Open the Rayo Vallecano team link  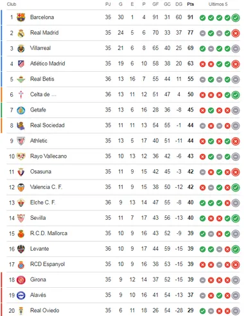coord(48,156)
